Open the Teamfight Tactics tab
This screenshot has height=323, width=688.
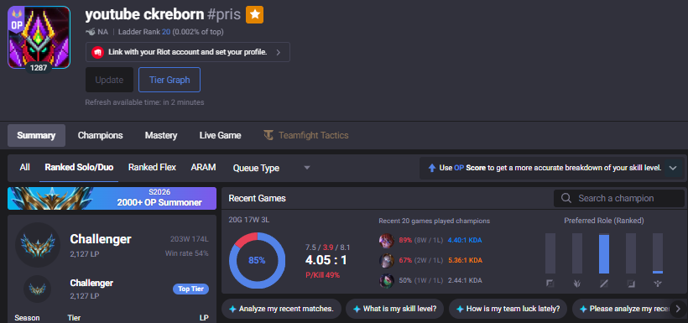[306, 135]
